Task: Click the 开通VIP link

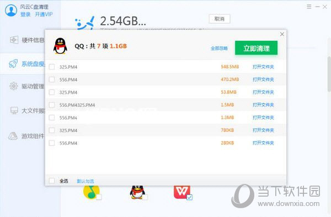Action: click(x=44, y=14)
